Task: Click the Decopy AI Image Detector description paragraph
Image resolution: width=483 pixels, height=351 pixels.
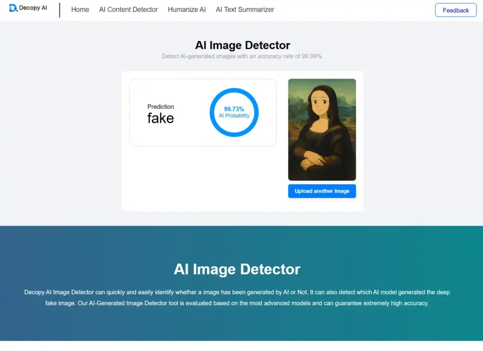Action: tap(237, 297)
